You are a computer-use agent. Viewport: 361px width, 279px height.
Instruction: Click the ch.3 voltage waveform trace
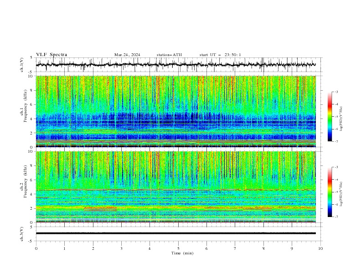pyautogui.click(x=176, y=233)
